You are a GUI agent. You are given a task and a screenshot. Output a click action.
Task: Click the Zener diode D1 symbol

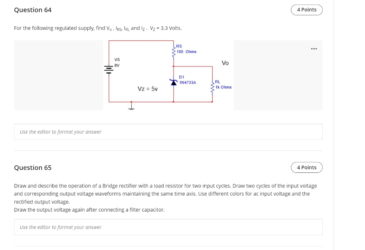(x=174, y=82)
